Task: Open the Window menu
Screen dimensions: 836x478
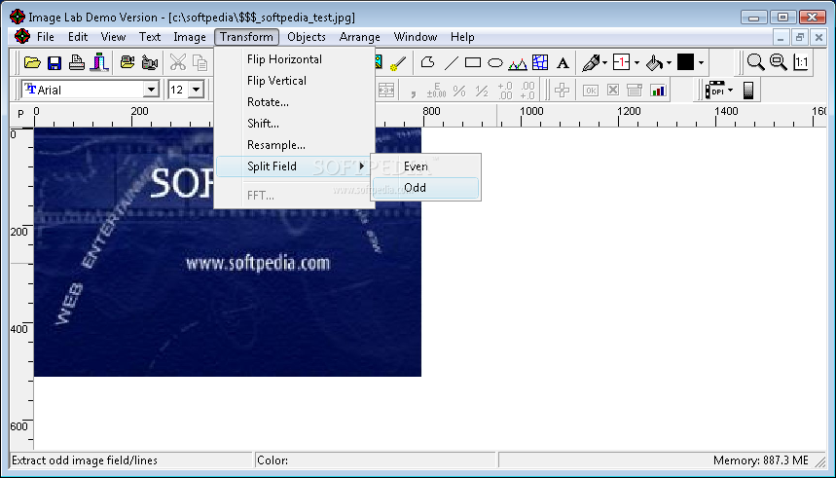Action: (x=416, y=37)
